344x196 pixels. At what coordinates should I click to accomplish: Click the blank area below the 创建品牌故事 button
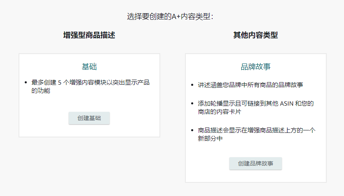click(x=255, y=176)
